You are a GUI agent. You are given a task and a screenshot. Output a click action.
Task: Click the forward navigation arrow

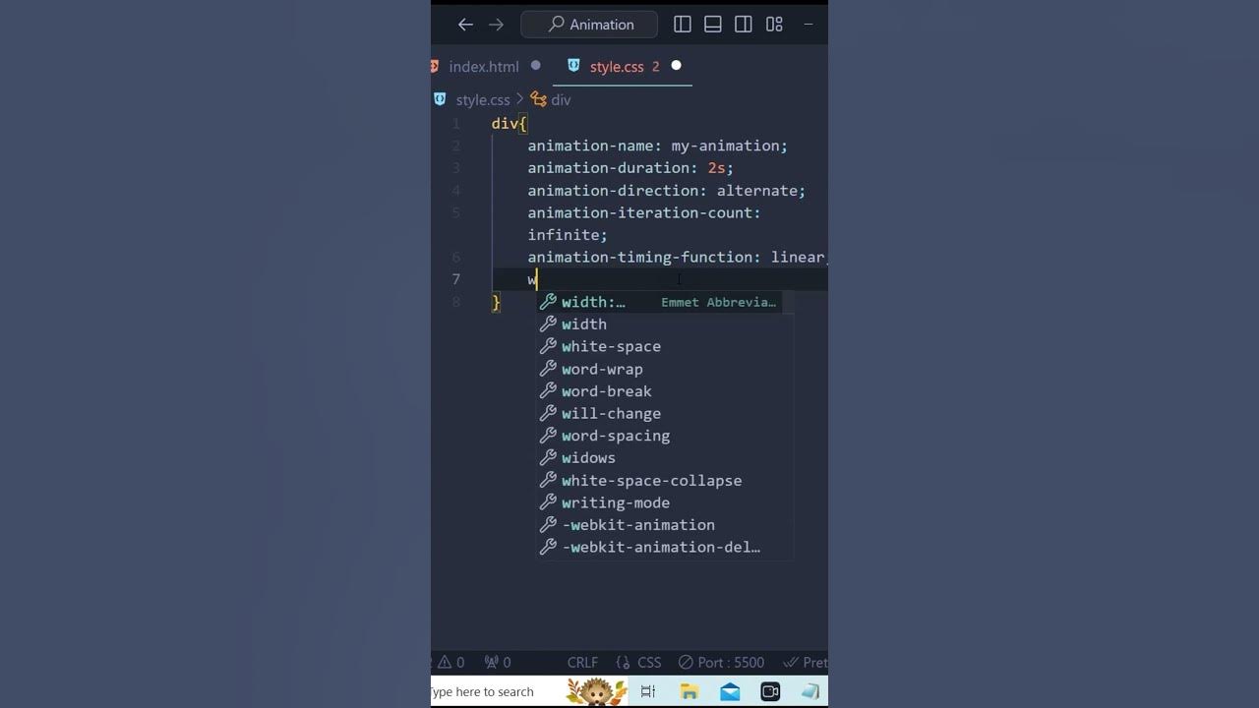pyautogui.click(x=496, y=24)
